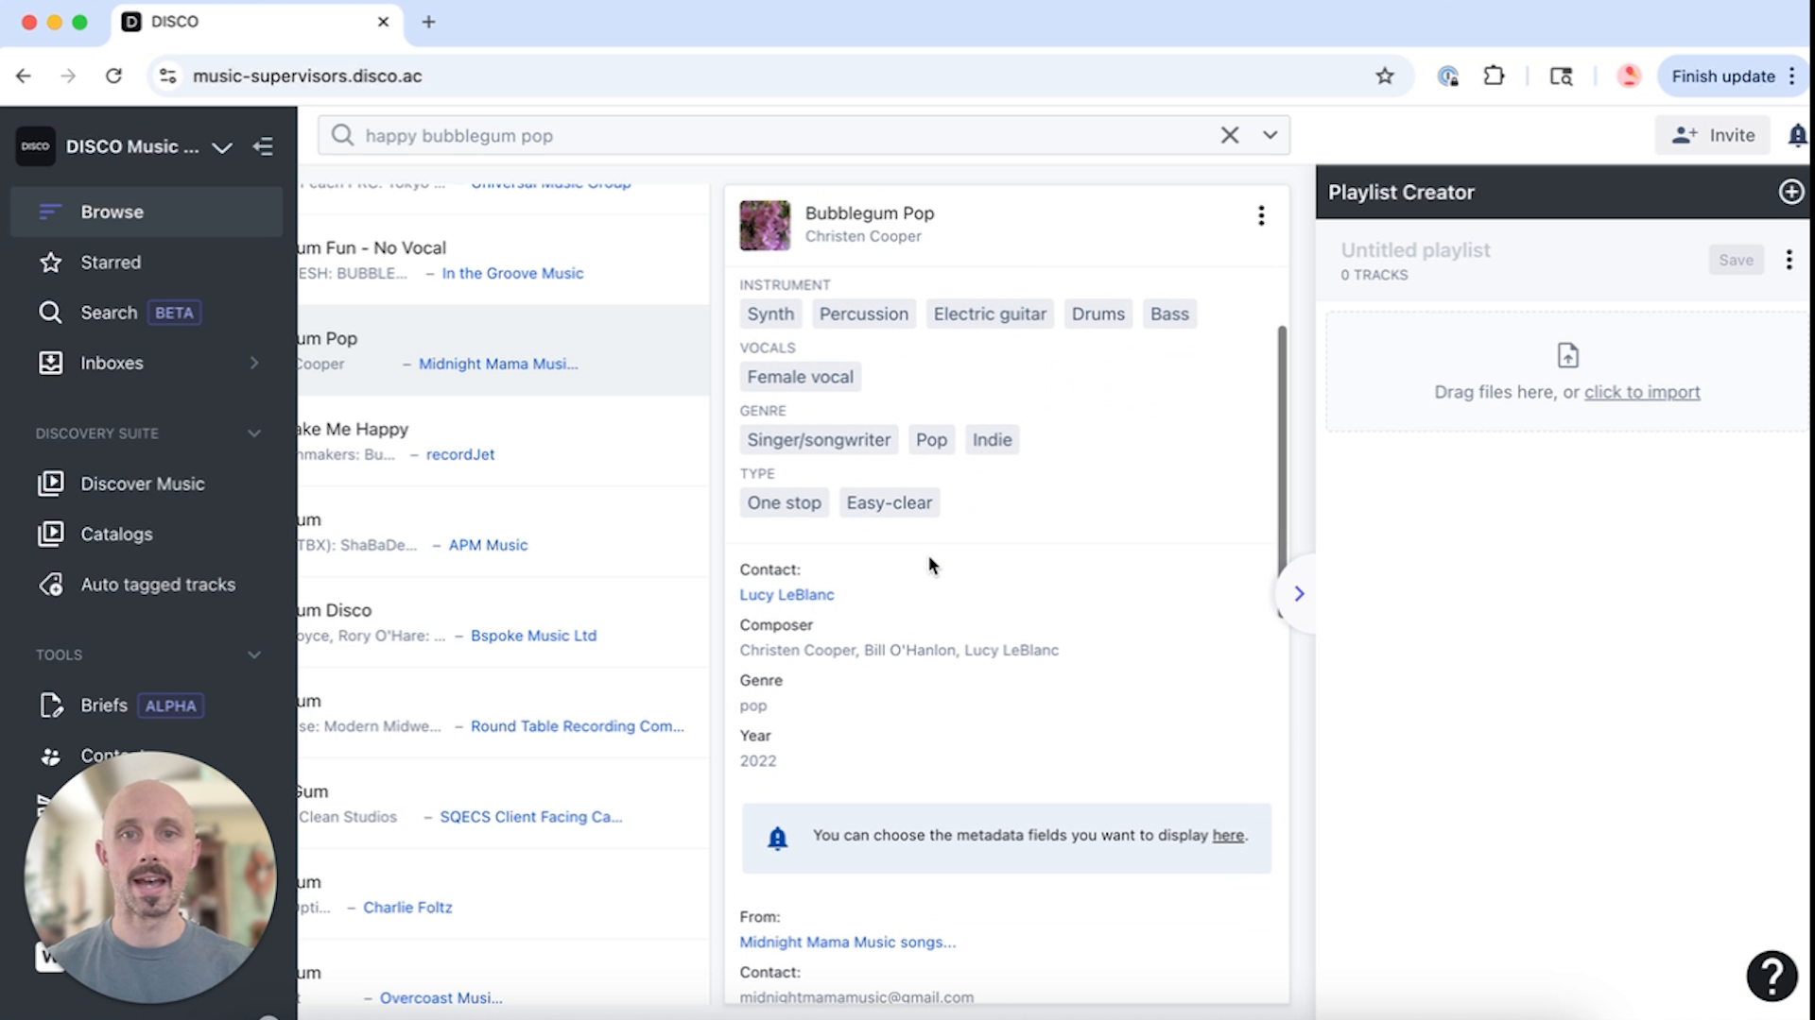Open the Starred tracks section
Viewport: 1815px width, 1020px height.
[111, 262]
